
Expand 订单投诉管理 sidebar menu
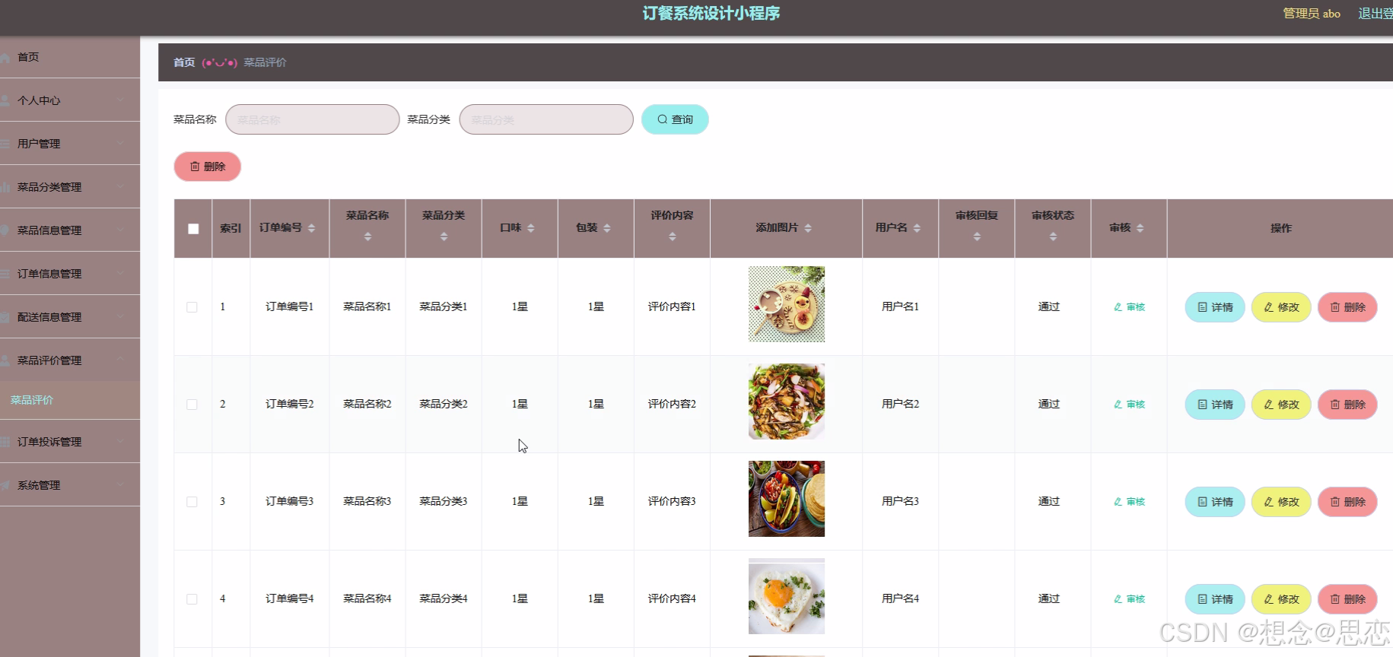(x=70, y=442)
